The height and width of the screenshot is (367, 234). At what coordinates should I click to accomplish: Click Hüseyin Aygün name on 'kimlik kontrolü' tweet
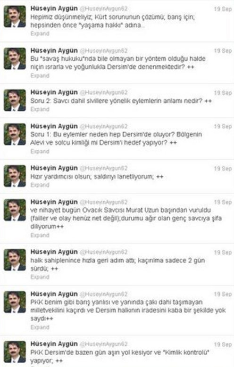(54, 344)
